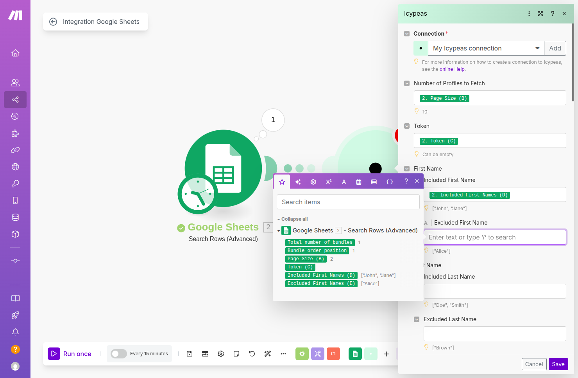Viewport: 578px width, 378px height.
Task: Click the Notes icon in bottom toolbar
Action: 236,354
